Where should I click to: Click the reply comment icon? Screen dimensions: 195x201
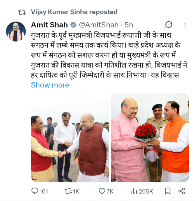pyautogui.click(x=35, y=191)
